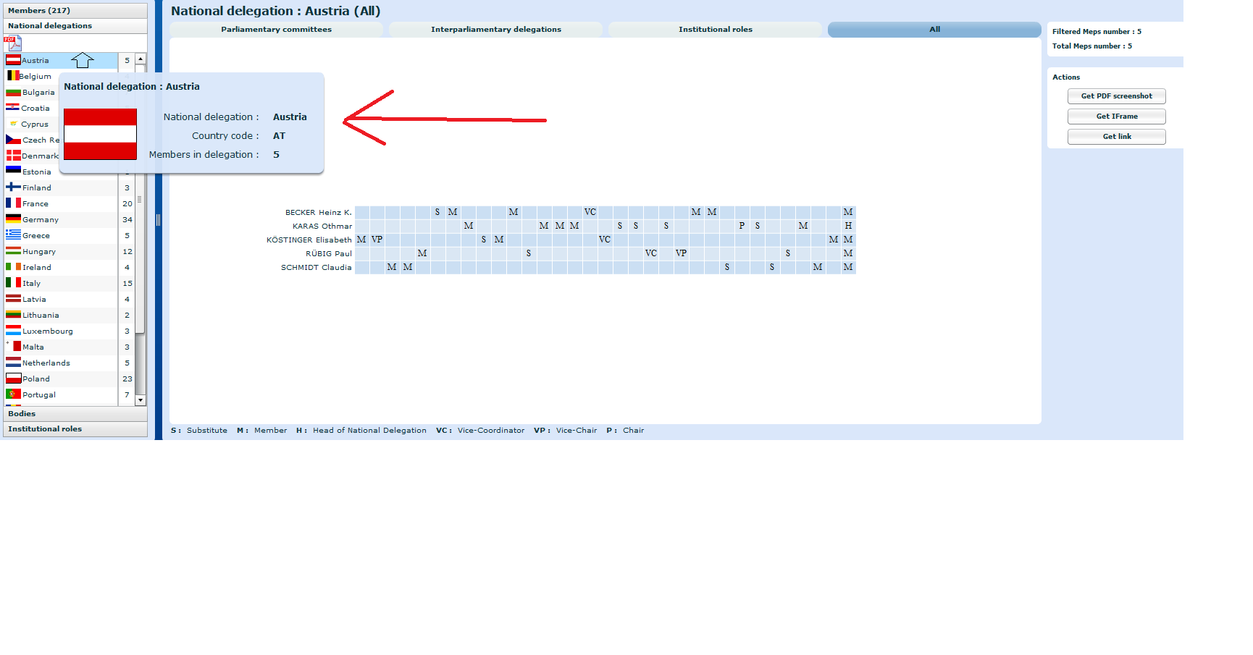Click member name RÜBIG Paul
Screen dimensions: 1253x655
[x=328, y=253]
